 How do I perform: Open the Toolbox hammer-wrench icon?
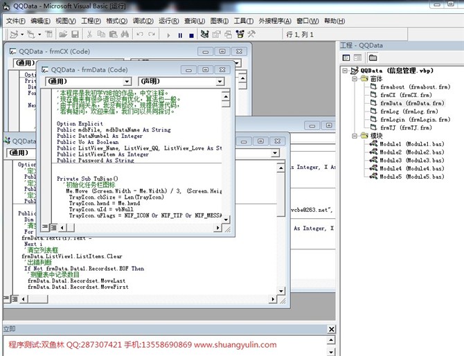click(251, 35)
